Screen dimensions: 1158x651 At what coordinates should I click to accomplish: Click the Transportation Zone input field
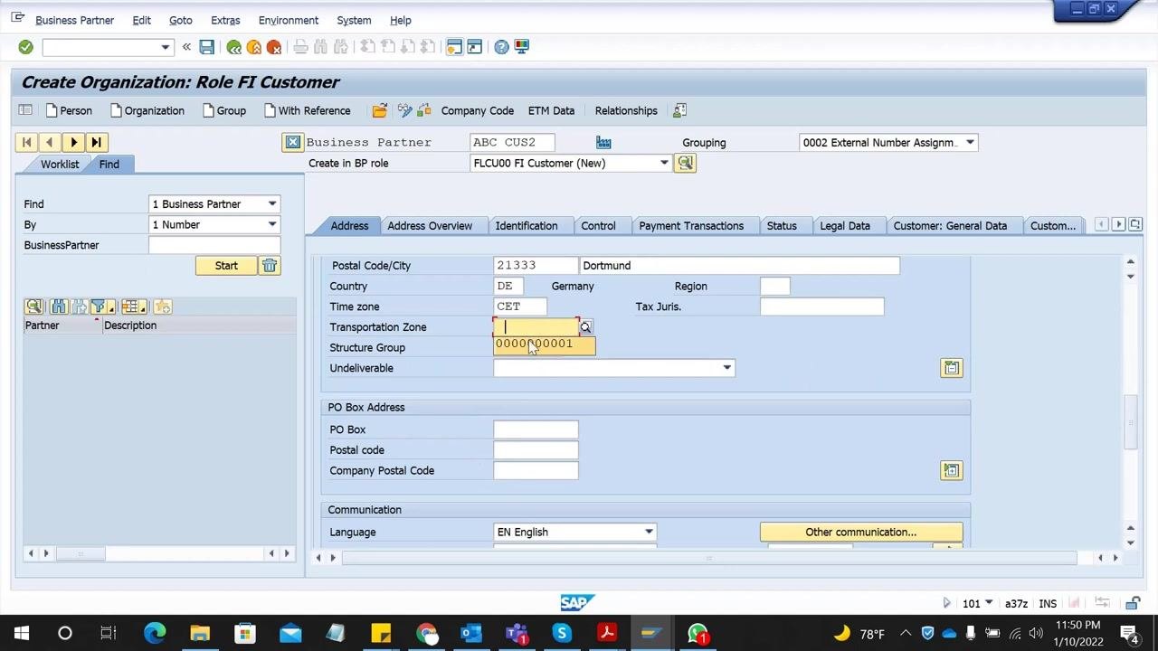(x=536, y=327)
